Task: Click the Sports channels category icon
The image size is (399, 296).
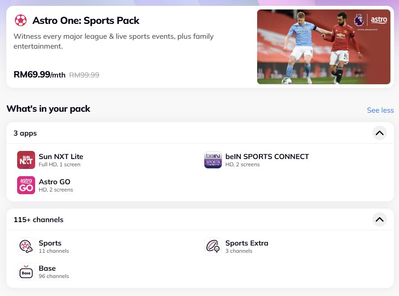Action: pyautogui.click(x=26, y=246)
